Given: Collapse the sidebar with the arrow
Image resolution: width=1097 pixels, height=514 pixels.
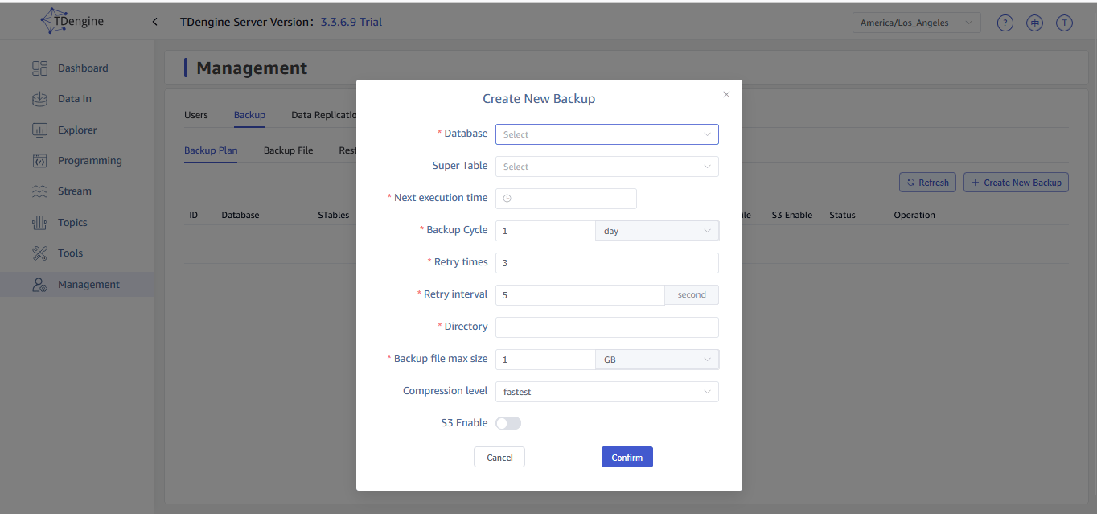Looking at the screenshot, I should 154,22.
